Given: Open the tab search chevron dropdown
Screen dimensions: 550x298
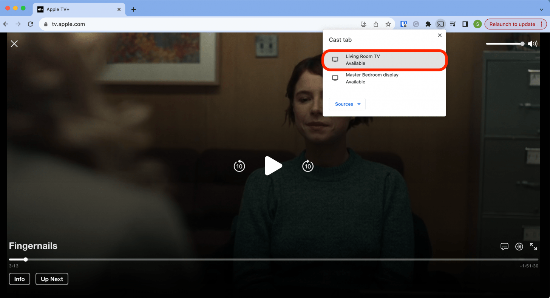Looking at the screenshot, I should 542,9.
